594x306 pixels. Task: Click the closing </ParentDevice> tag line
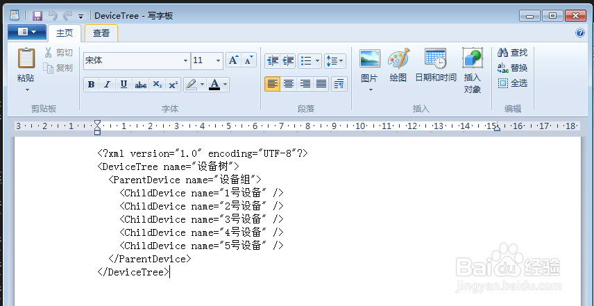pos(150,259)
